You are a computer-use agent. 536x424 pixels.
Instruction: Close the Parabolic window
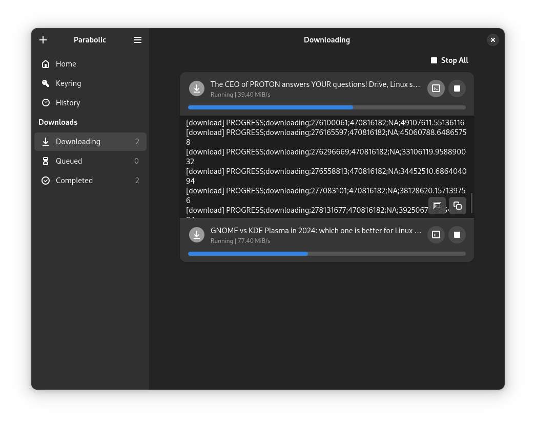492,40
